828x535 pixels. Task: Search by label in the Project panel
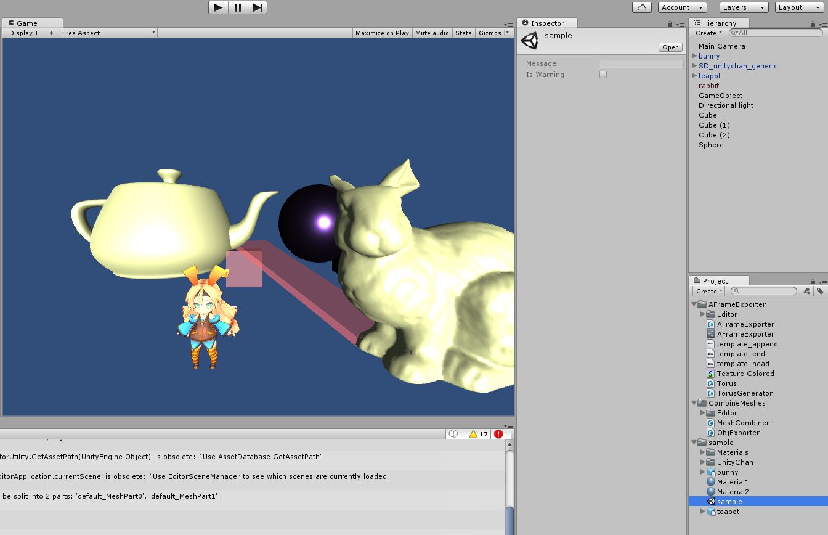coord(820,291)
